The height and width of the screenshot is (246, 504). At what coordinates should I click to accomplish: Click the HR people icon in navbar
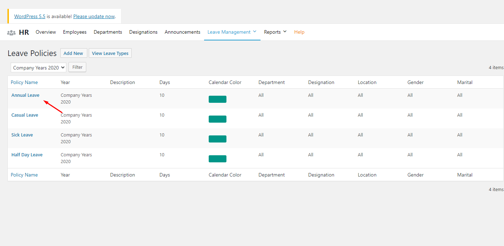tap(11, 32)
